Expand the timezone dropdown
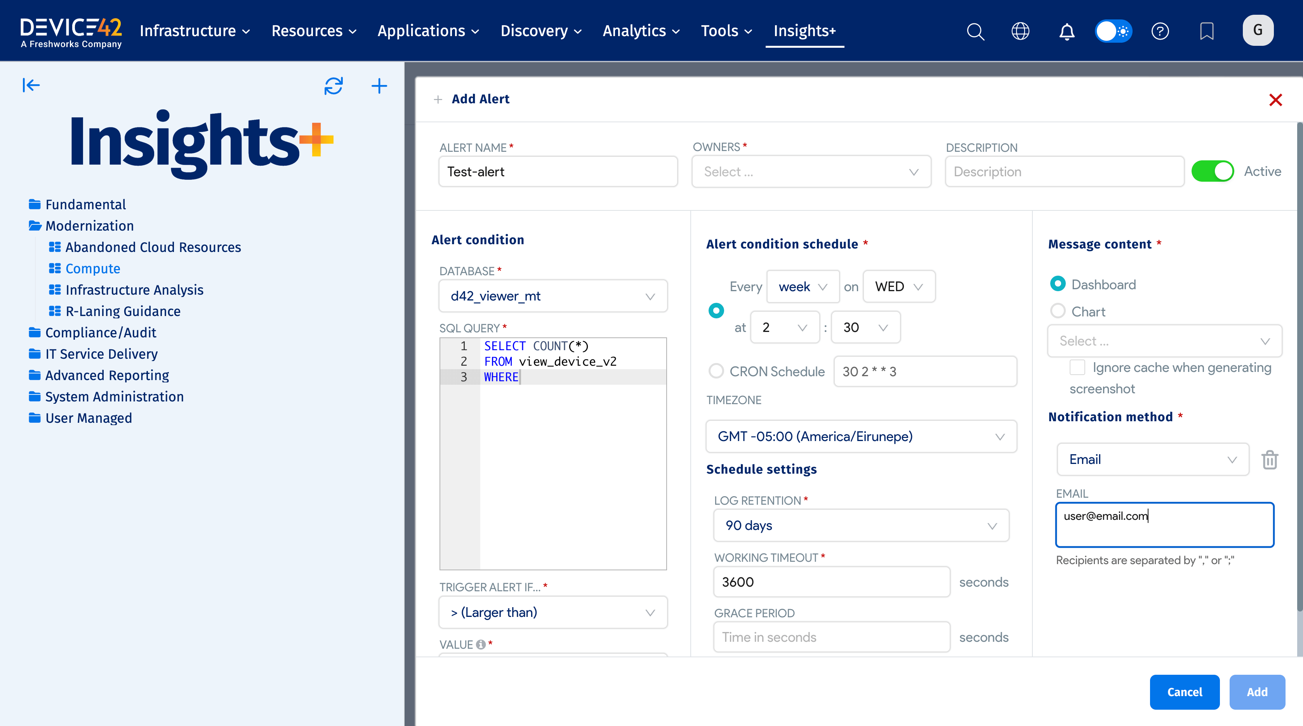 tap(860, 436)
